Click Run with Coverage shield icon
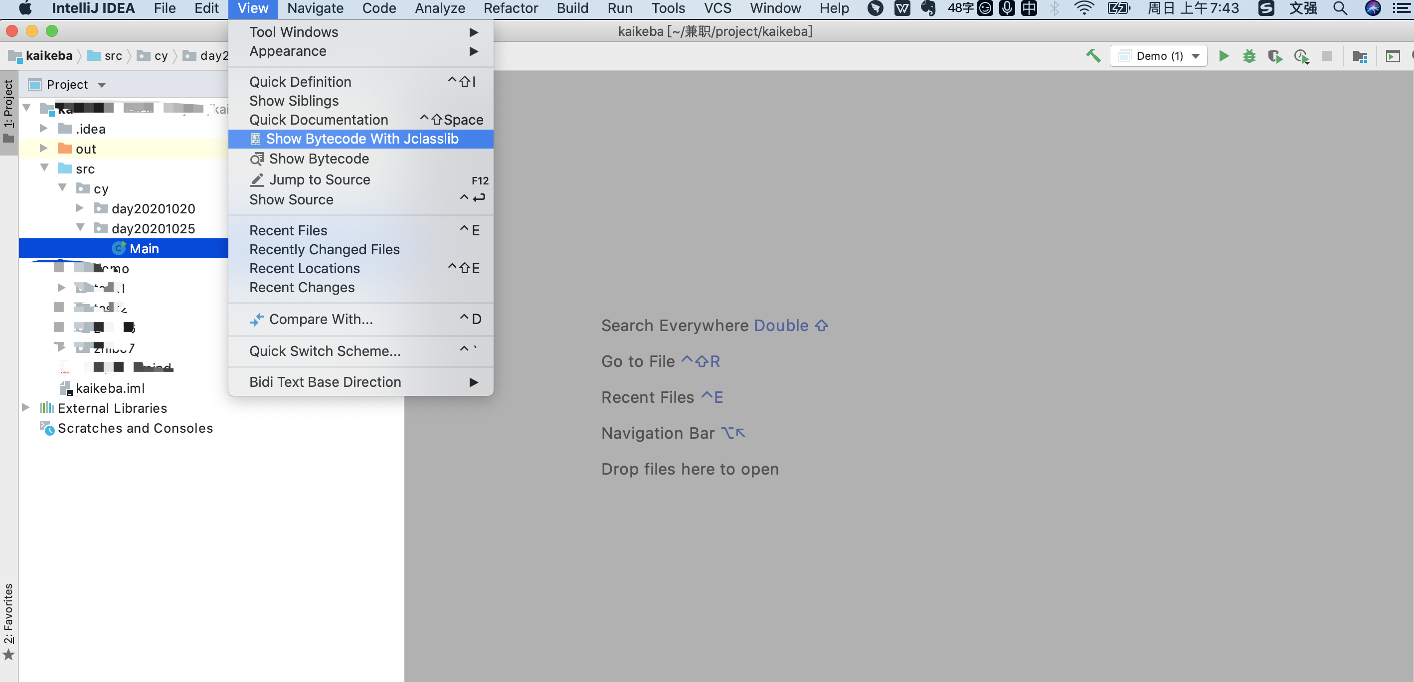Viewport: 1414px width, 682px height. pos(1274,56)
